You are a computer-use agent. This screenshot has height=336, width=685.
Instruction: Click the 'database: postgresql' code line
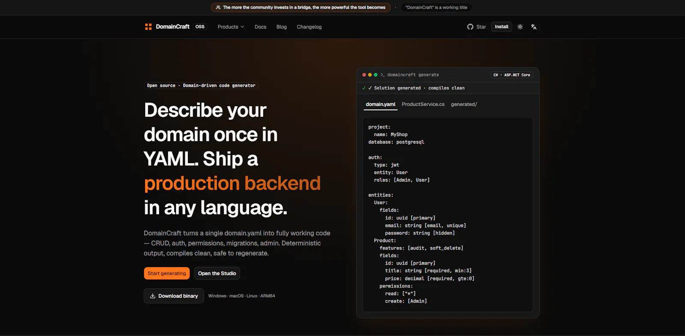tap(396, 142)
